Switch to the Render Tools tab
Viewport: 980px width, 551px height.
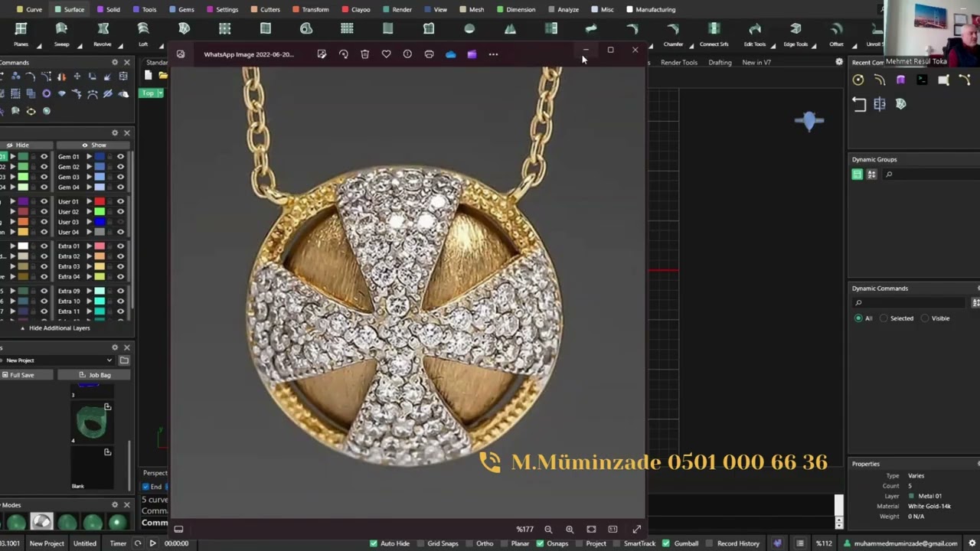tap(679, 63)
